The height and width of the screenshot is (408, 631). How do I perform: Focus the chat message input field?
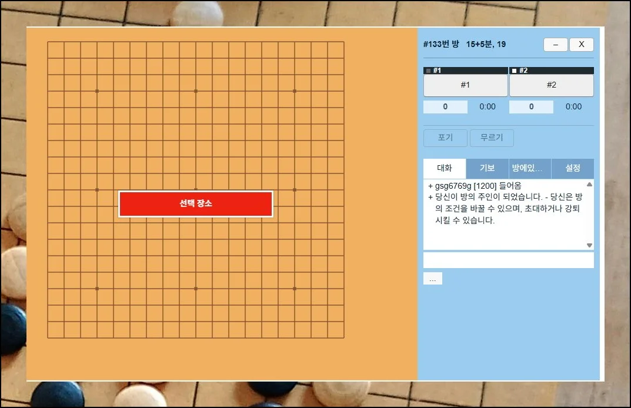click(x=508, y=260)
